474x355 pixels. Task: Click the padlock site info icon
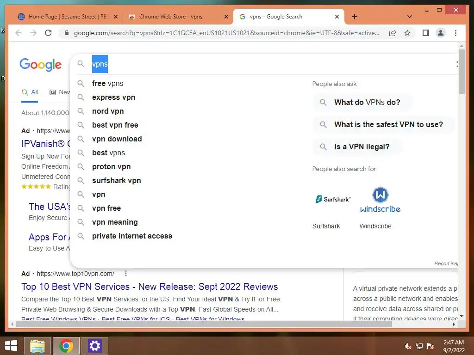67,33
